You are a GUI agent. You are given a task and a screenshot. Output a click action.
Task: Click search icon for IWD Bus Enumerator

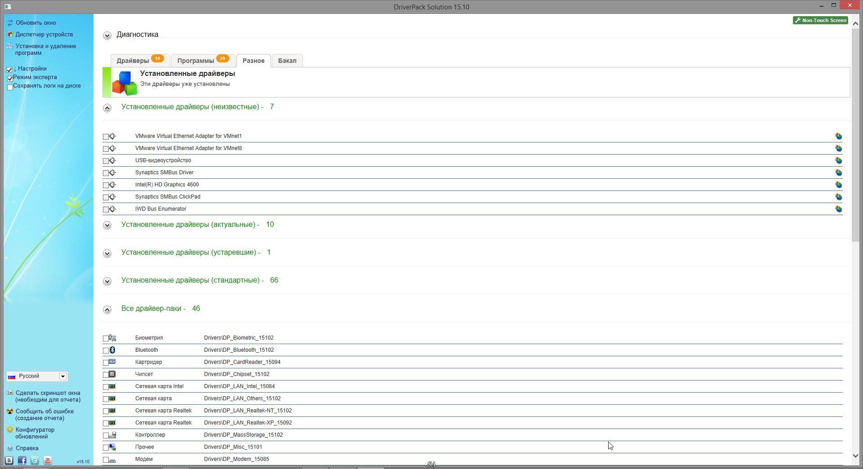pos(838,209)
